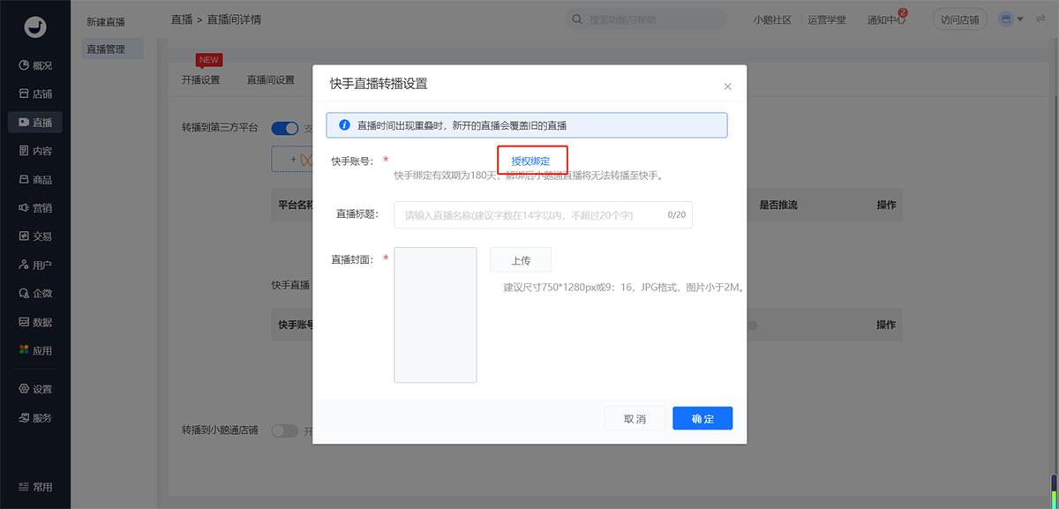Switch to the 直播间设置 tab
This screenshot has height=509, width=1059.
click(270, 80)
